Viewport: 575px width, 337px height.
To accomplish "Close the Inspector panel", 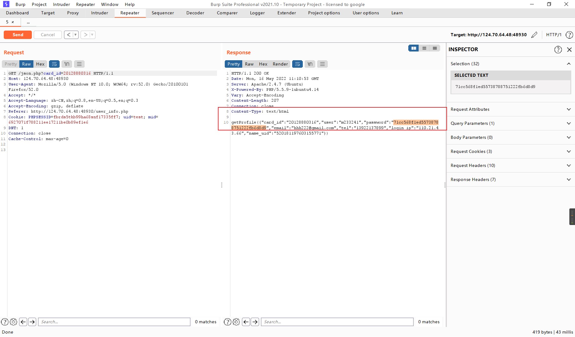I will click(569, 50).
